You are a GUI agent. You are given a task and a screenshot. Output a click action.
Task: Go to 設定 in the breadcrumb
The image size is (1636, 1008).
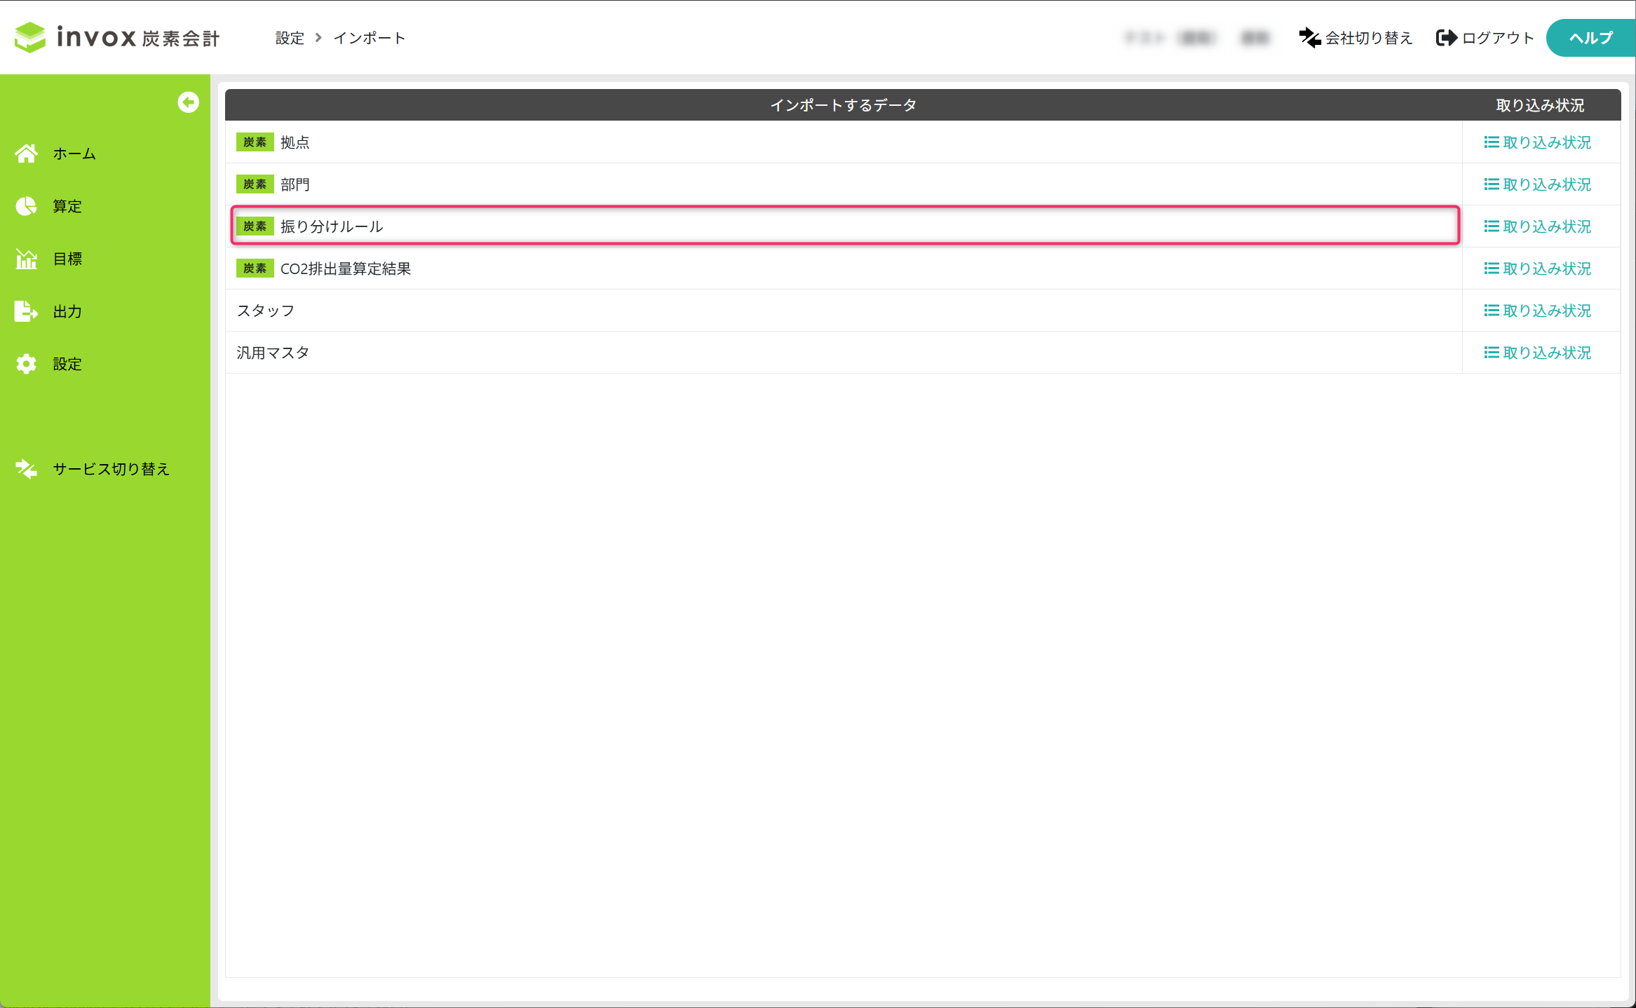290,38
